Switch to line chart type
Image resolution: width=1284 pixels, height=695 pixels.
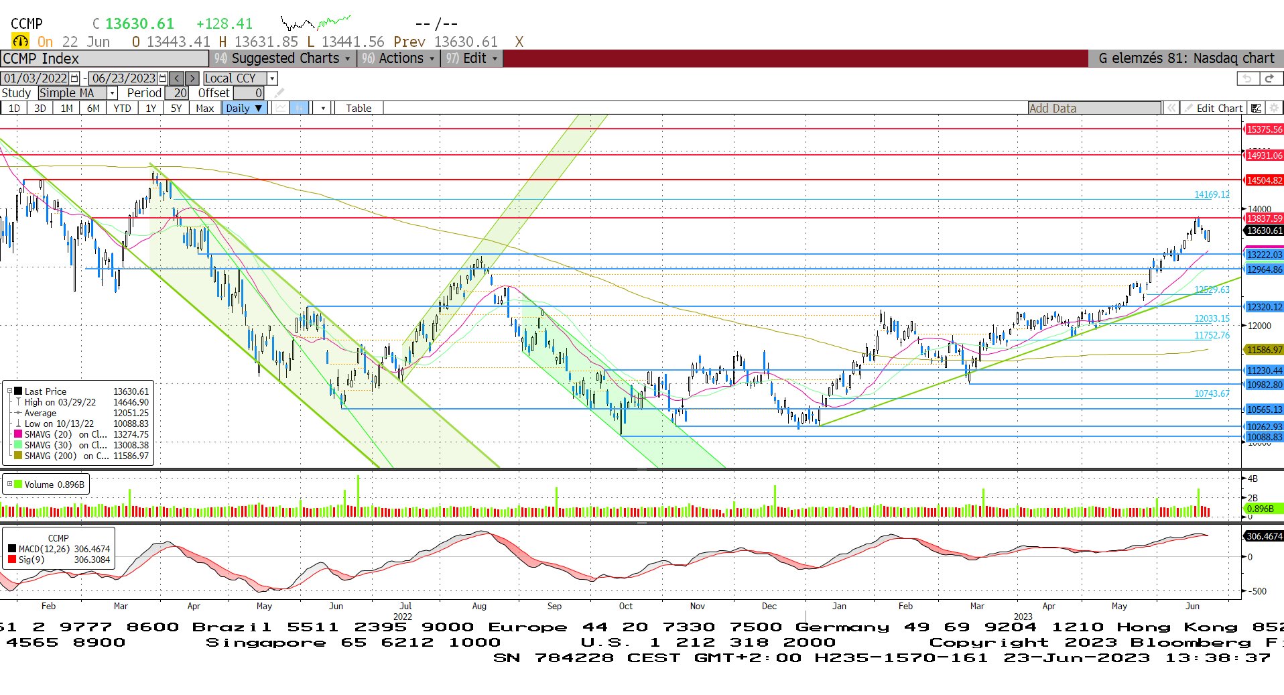click(281, 108)
